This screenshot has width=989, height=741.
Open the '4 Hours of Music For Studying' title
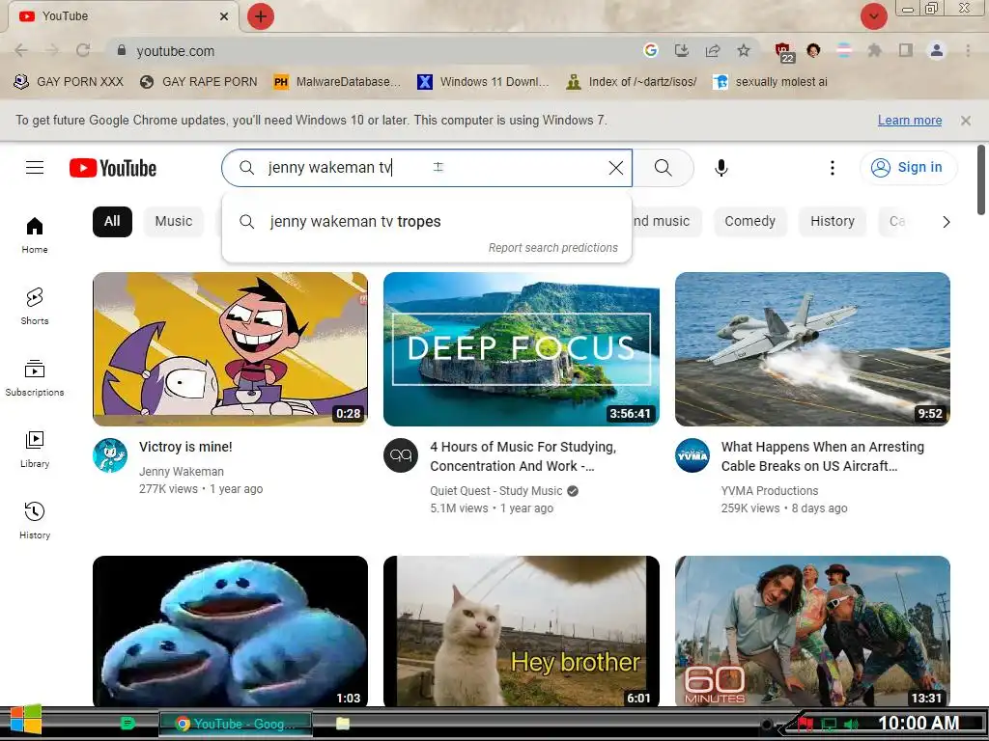pyautogui.click(x=523, y=456)
